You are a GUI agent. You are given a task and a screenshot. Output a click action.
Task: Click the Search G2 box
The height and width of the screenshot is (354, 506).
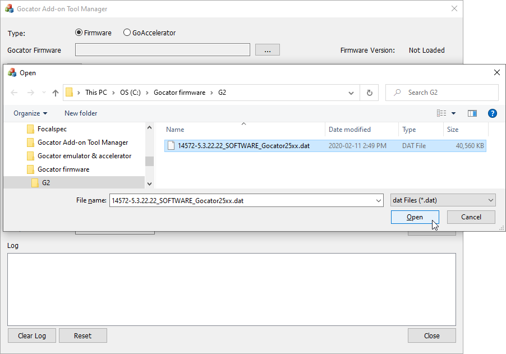click(442, 93)
